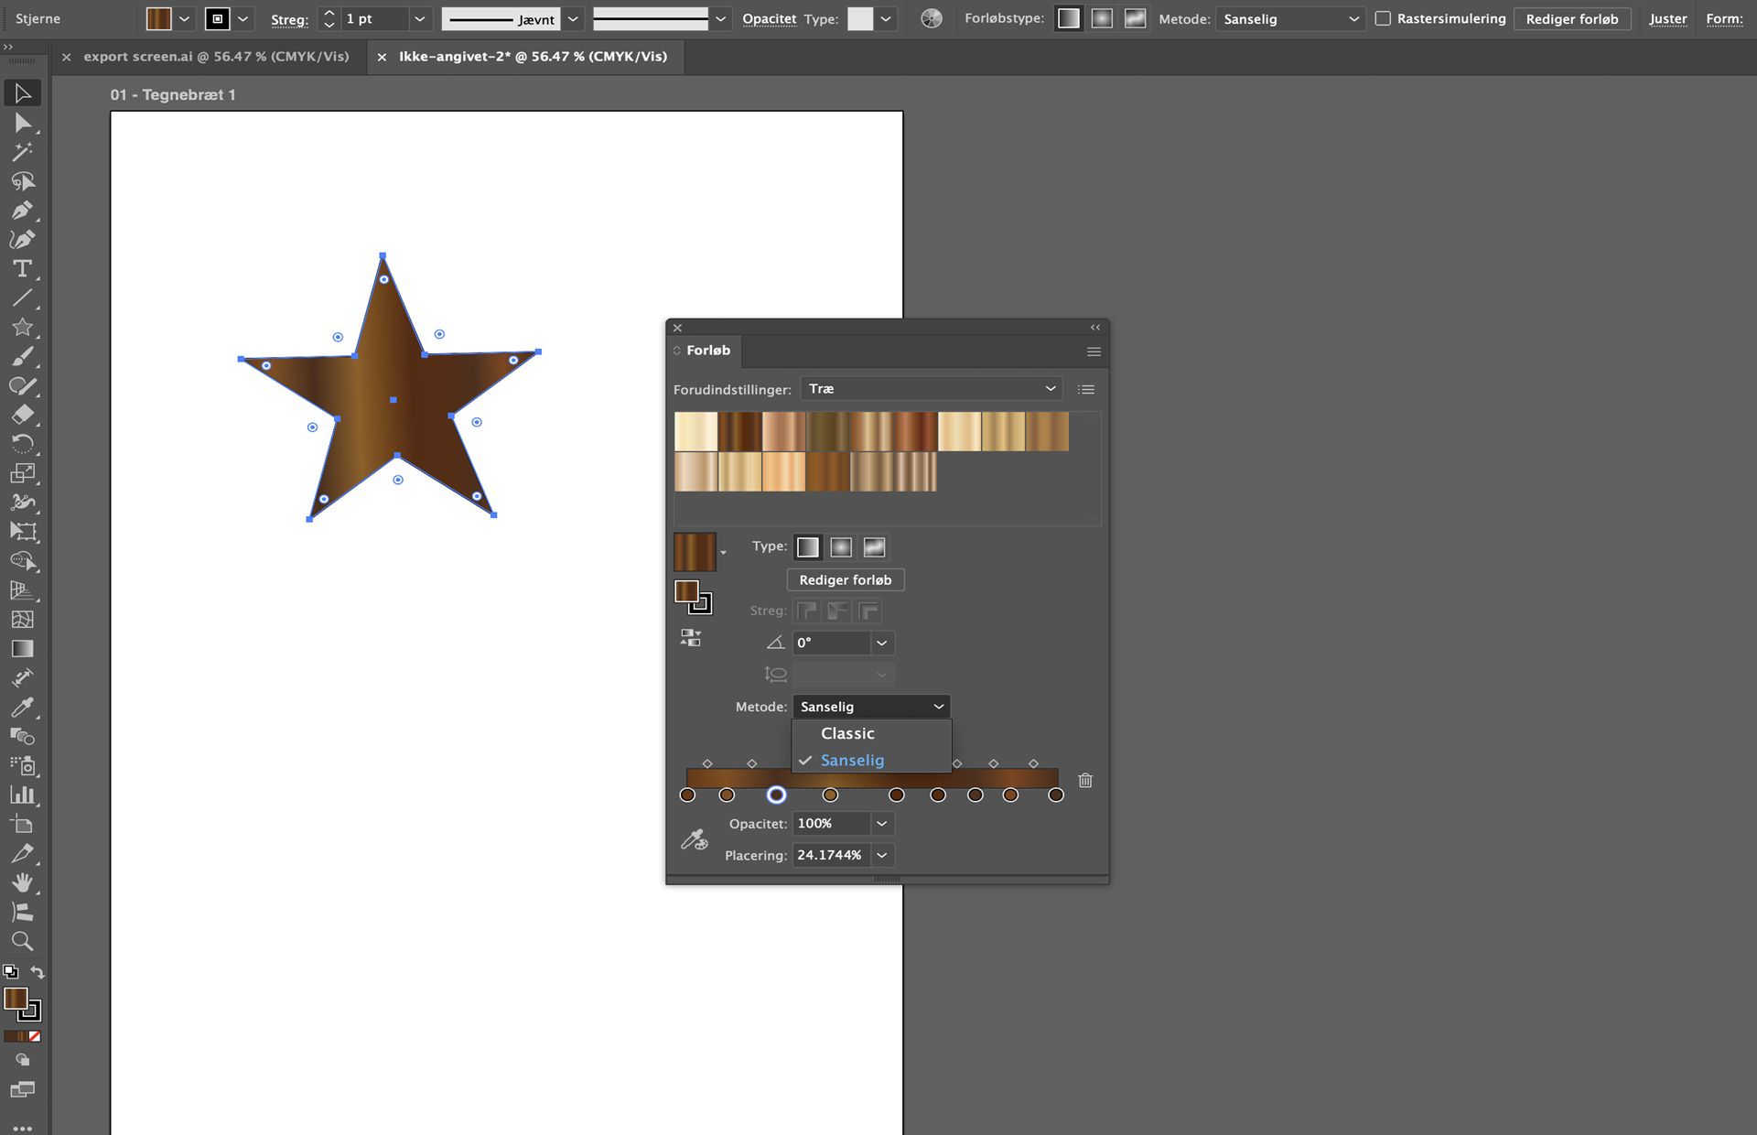Click the reverse gradient icon
This screenshot has width=1757, height=1135.
pos(691,638)
